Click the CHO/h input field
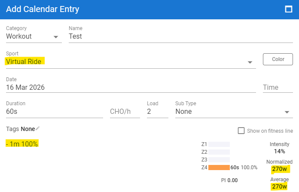 pyautogui.click(x=125, y=112)
